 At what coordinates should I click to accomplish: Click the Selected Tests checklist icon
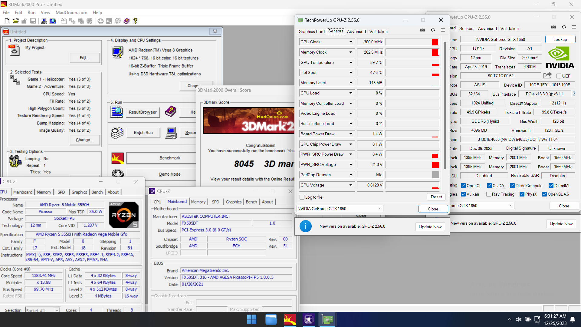click(x=15, y=80)
